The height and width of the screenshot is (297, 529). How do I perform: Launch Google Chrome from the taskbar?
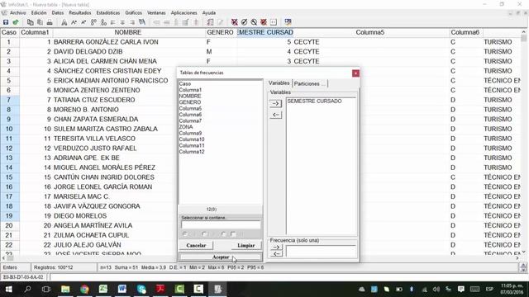coord(84,290)
